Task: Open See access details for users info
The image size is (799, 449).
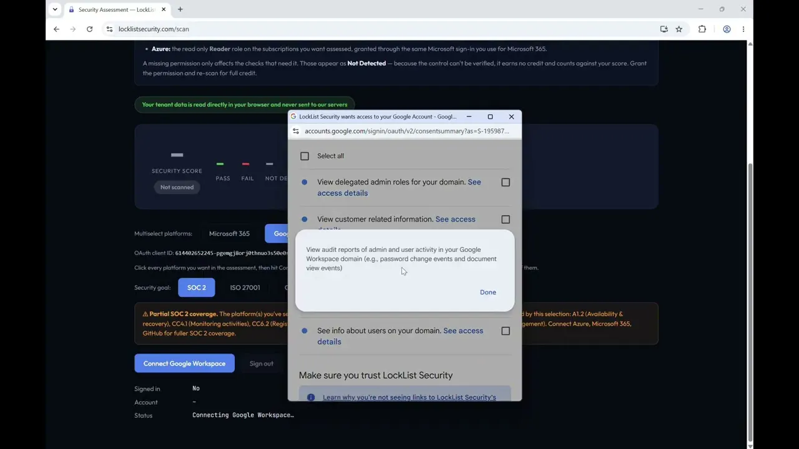Action: tap(463, 331)
